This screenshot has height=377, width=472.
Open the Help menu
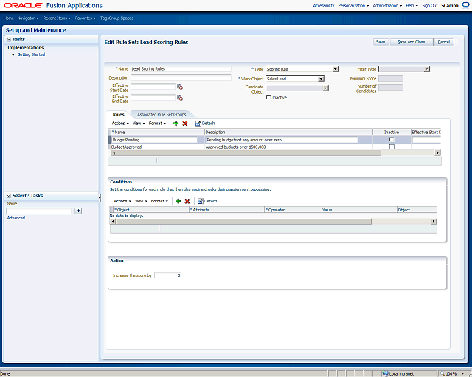(412, 5)
